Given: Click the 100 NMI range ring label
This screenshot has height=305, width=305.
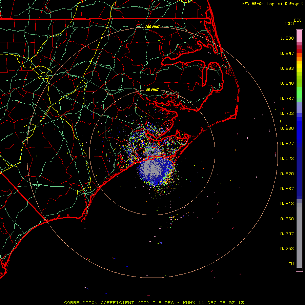Looking at the screenshot, I should [152, 27].
